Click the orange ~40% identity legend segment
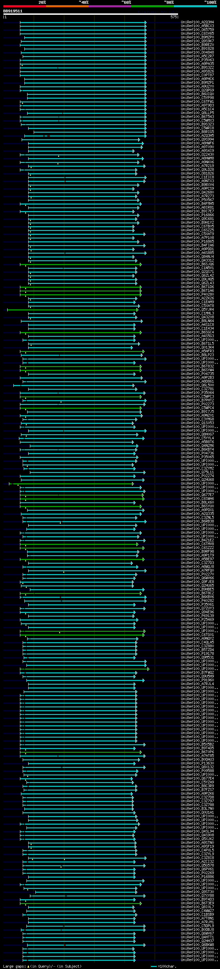220x969 pixels. [67, 6]
